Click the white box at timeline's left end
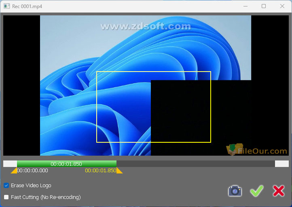The image size is (292, 207). 10,164
